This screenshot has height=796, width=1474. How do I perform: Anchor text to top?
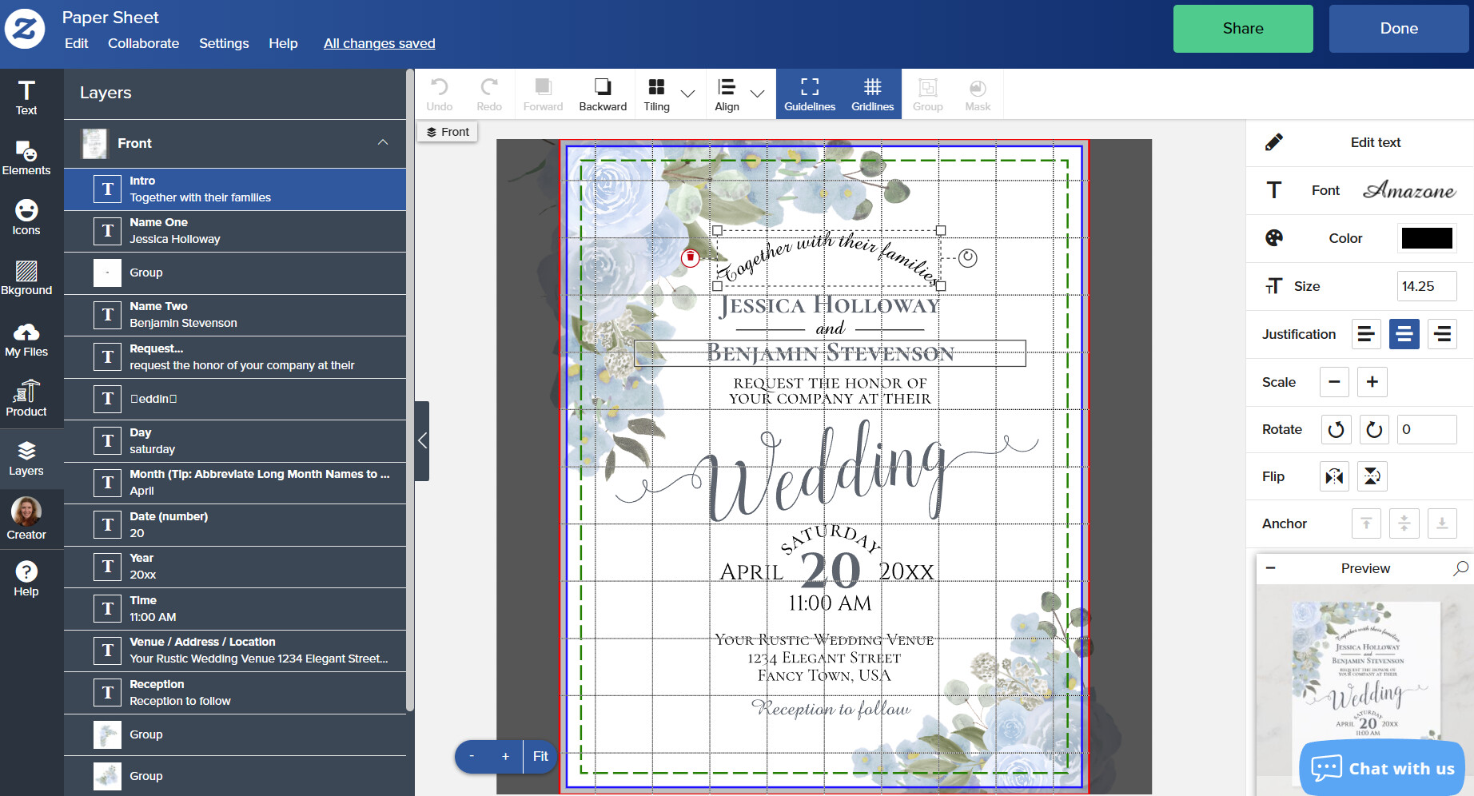(x=1366, y=523)
